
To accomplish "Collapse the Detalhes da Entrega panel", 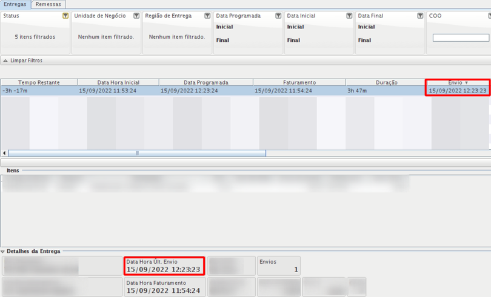I will (x=3, y=251).
